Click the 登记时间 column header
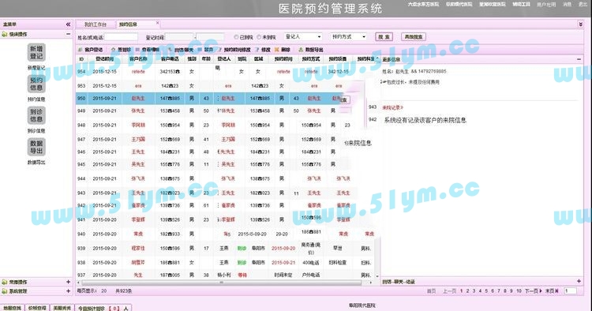This screenshot has width=592, height=311. [x=104, y=59]
